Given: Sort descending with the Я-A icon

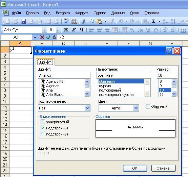Looking at the screenshot, I should click(173, 21).
